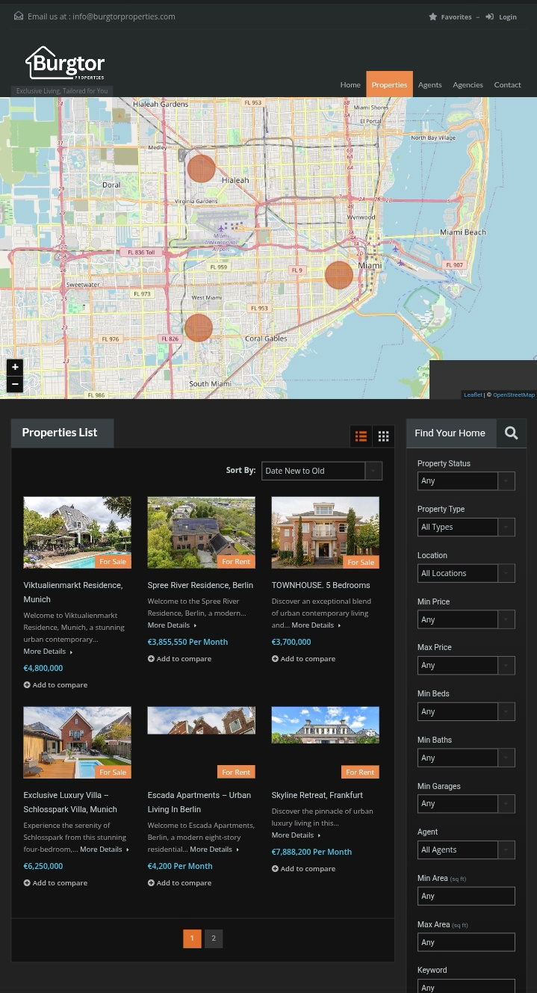Viewport: 537px width, 993px height.
Task: Click the Favorites star icon
Action: (x=432, y=16)
